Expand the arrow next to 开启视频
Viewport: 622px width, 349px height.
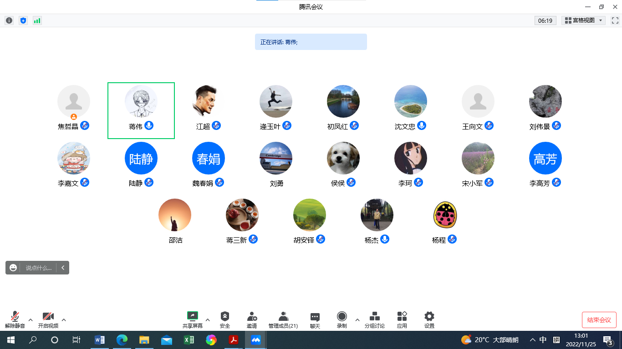coord(64,319)
